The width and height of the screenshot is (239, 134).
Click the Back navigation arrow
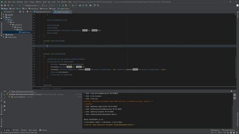pos(12,5)
